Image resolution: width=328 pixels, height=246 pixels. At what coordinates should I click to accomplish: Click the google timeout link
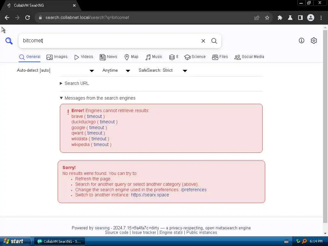tap(97, 127)
